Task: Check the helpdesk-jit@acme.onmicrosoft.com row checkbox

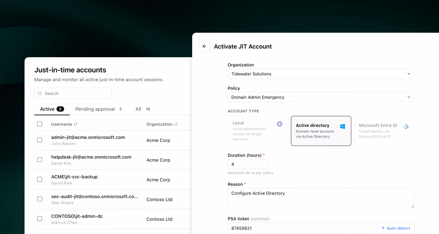Action: [40, 159]
